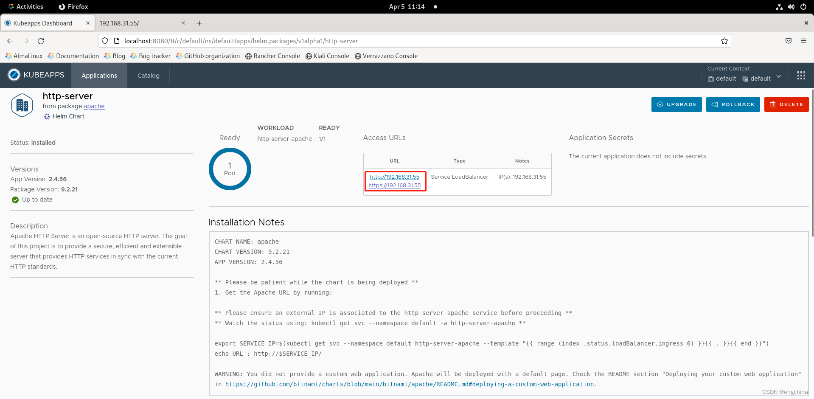
Task: Open the apps grid menu icon
Action: pyautogui.click(x=801, y=76)
